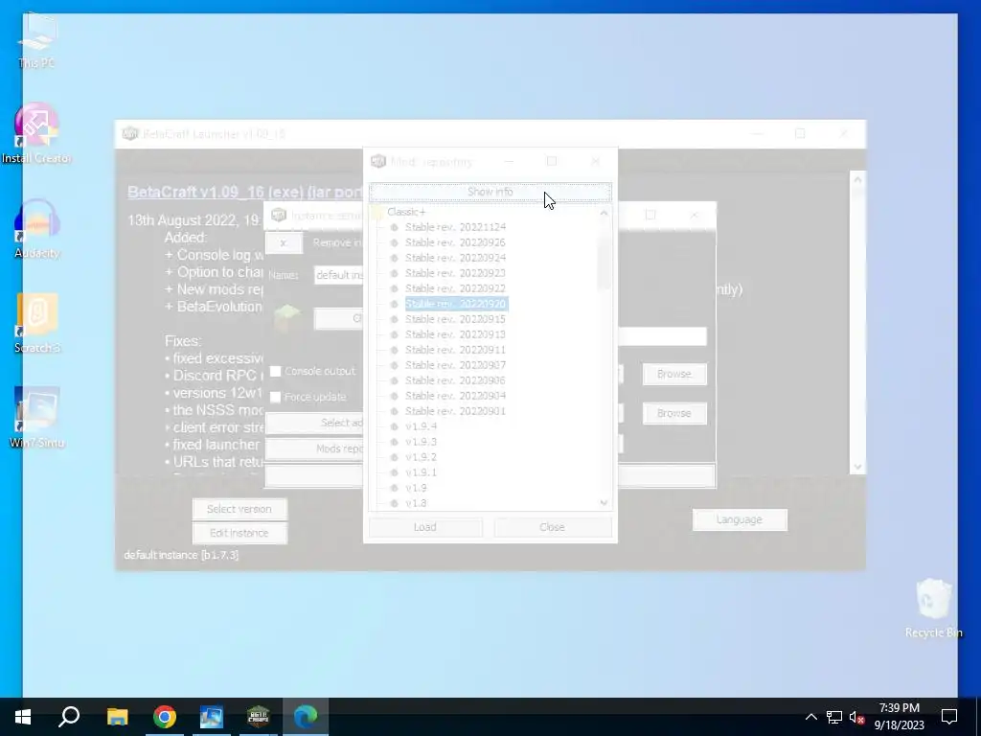Select highlighted Stable rev. 20220920
Image resolution: width=981 pixels, height=736 pixels.
456,304
